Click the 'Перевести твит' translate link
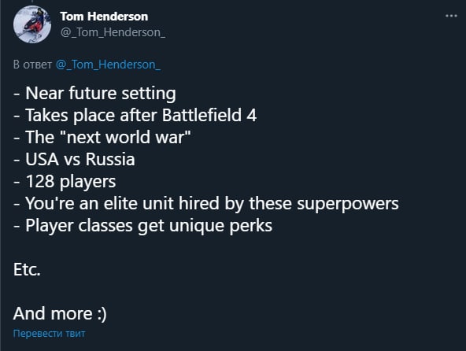Screen dimensions: 466x351 (x=49, y=334)
